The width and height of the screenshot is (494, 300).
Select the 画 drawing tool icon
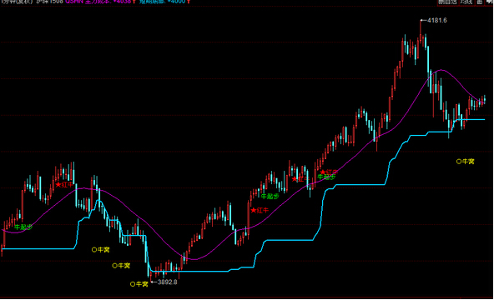[479, 2]
